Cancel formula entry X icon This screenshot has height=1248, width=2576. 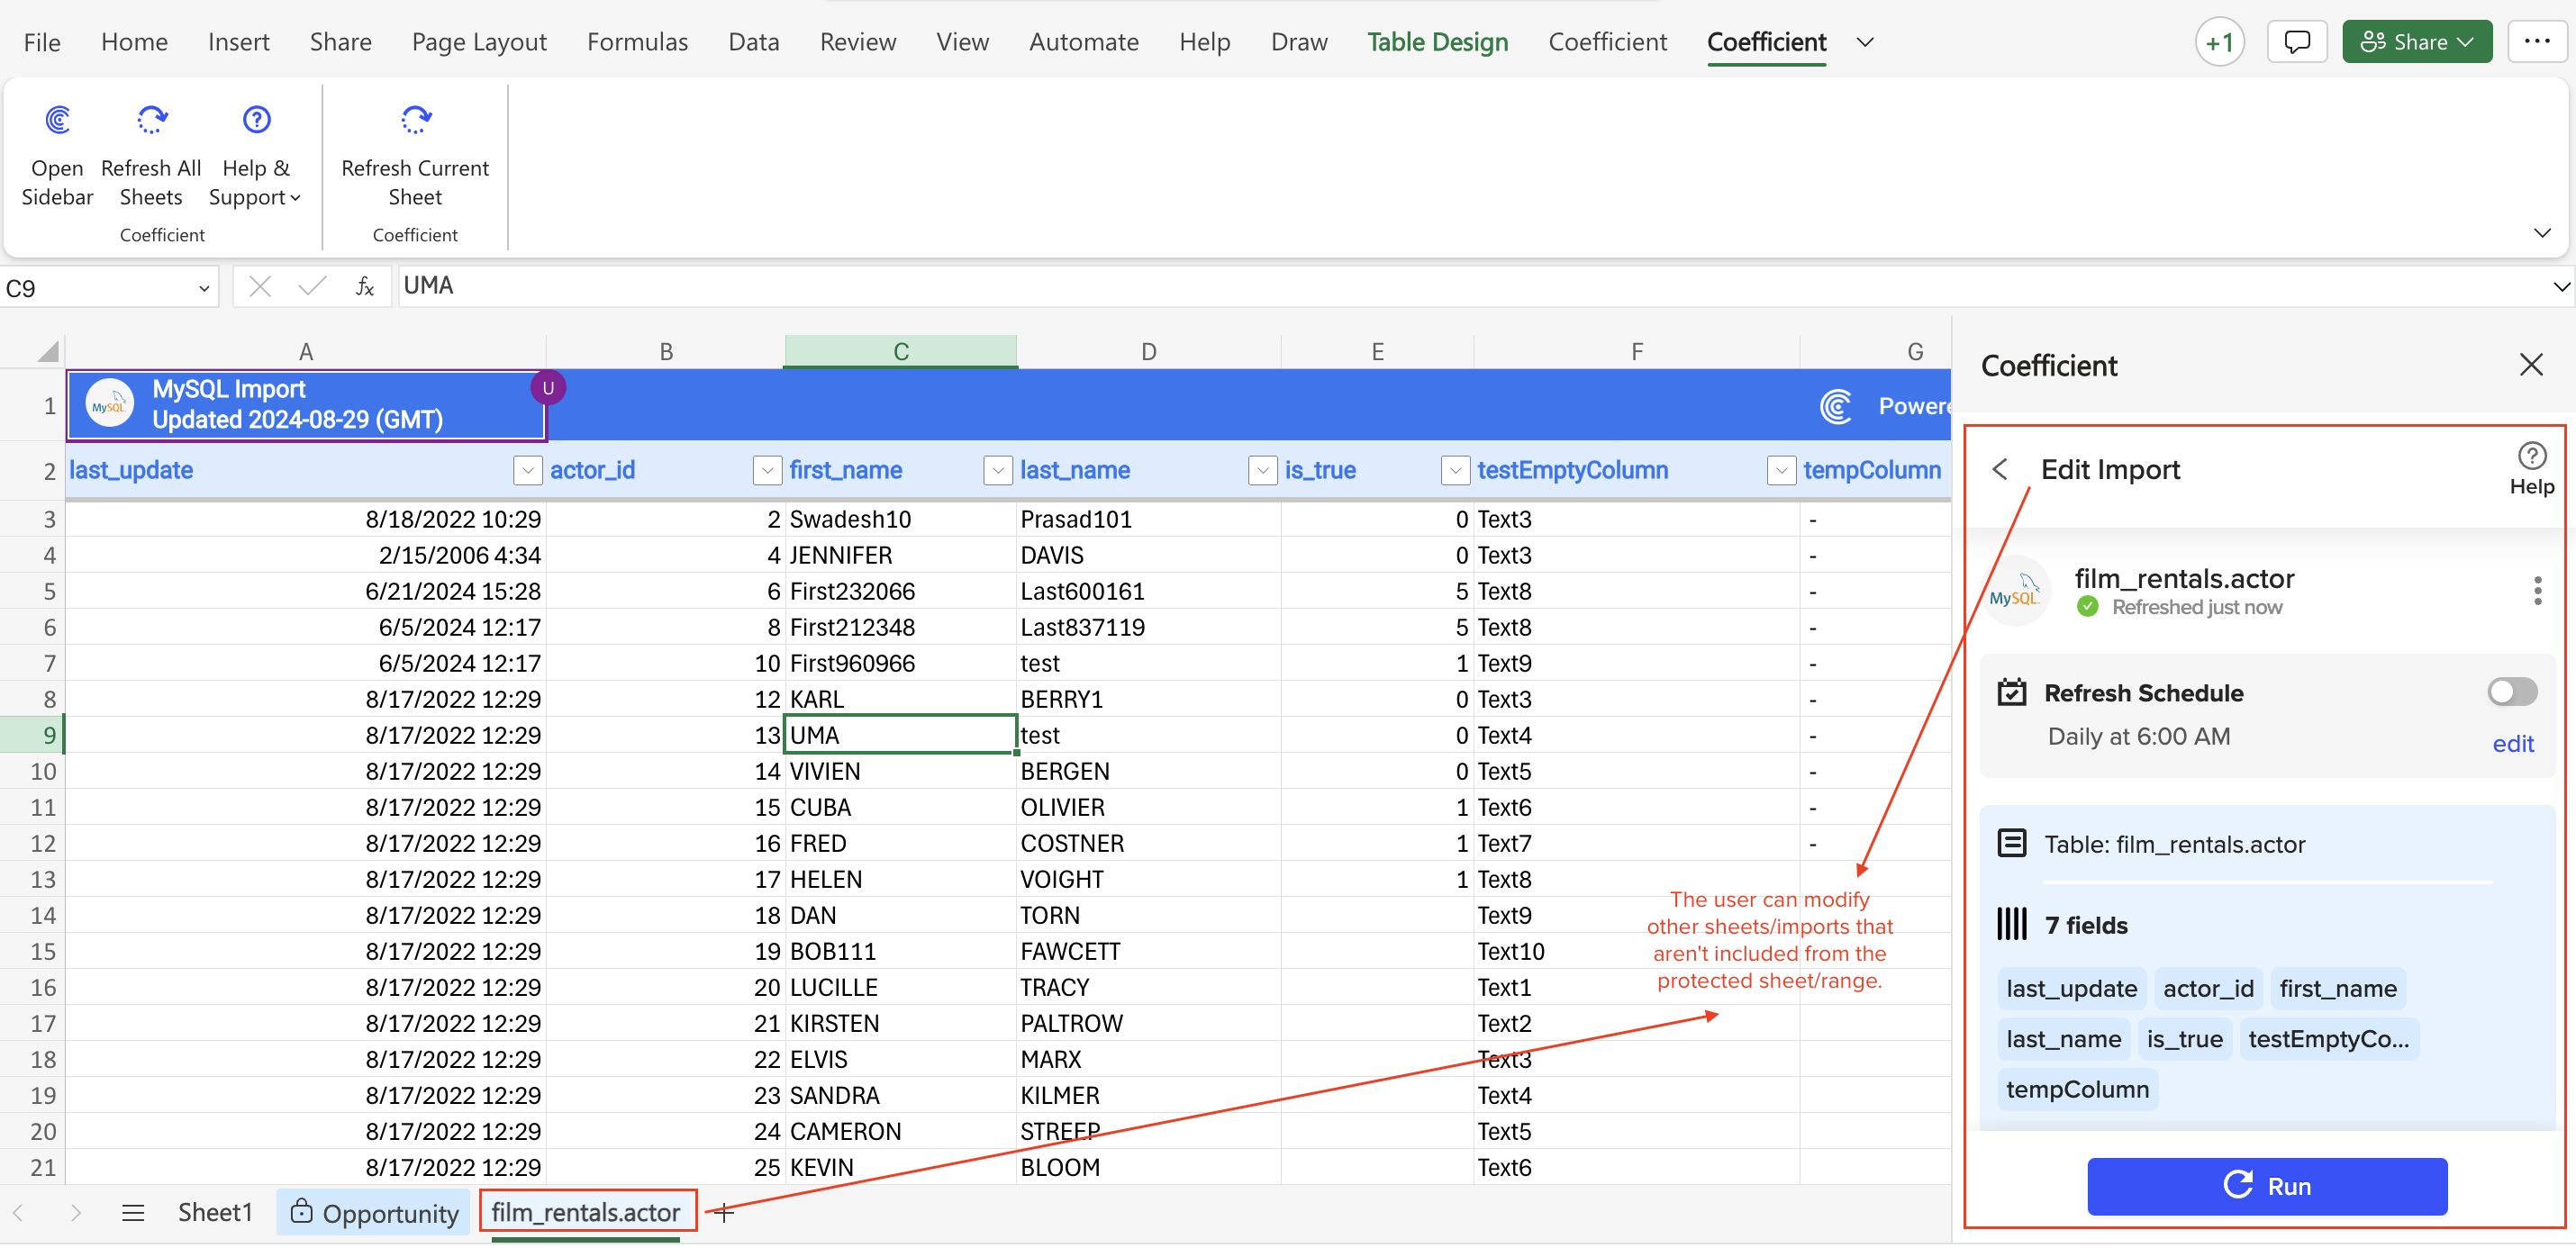pyautogui.click(x=259, y=287)
